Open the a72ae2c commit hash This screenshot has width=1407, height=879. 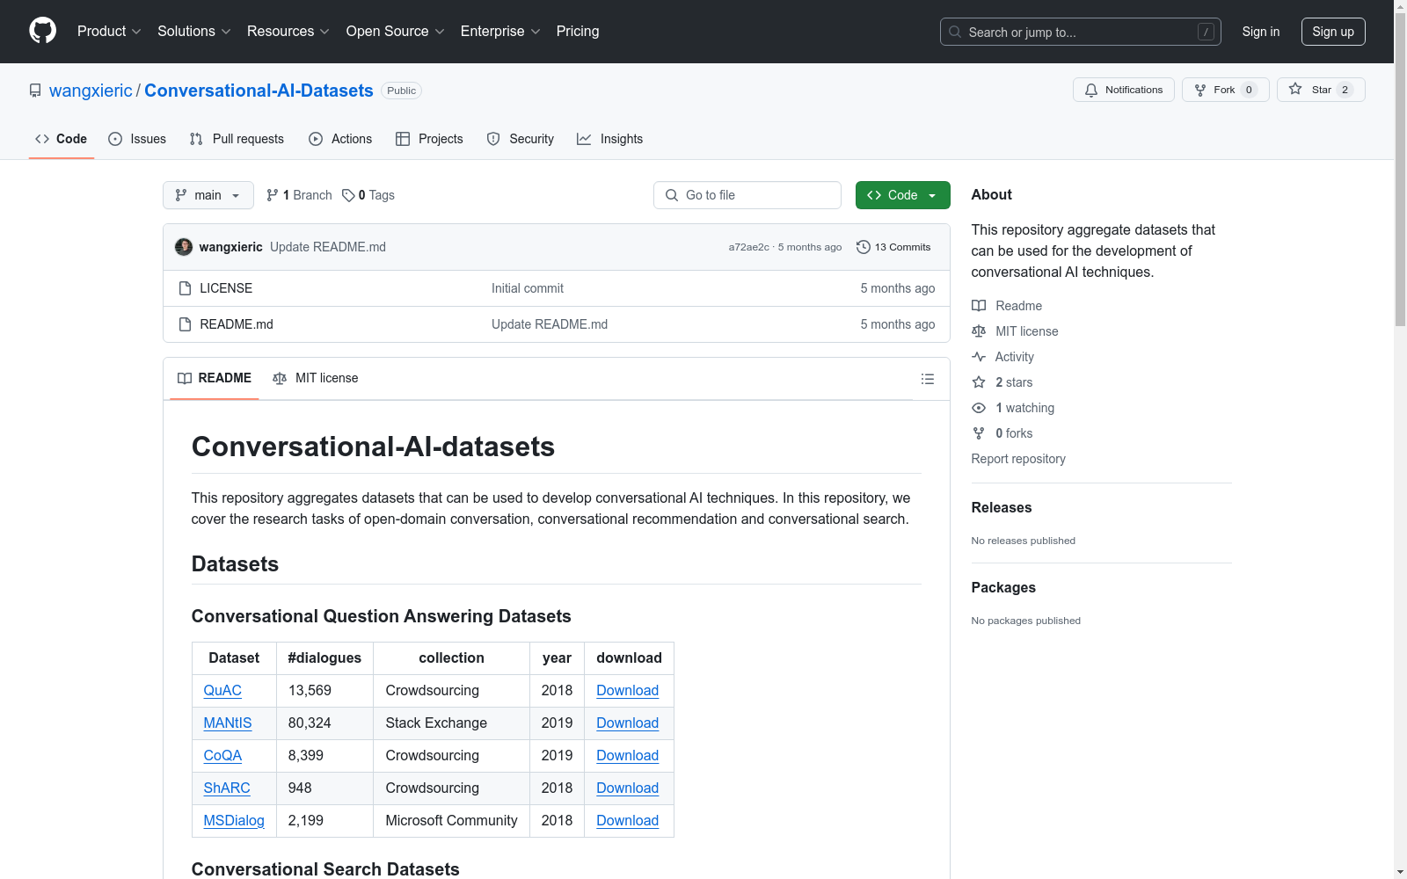click(x=748, y=247)
